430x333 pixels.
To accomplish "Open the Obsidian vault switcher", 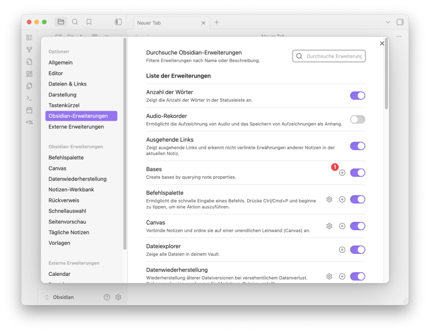I will (59, 297).
